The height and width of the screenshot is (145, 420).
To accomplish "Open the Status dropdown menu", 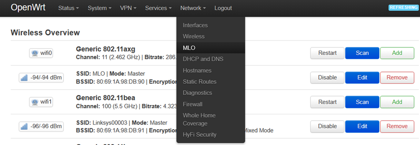I will pos(69,8).
